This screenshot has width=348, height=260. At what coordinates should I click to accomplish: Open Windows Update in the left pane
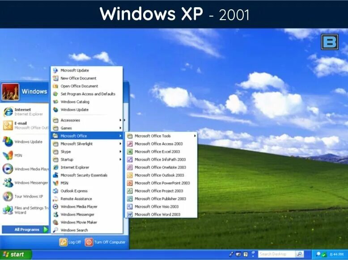pyautogui.click(x=25, y=142)
